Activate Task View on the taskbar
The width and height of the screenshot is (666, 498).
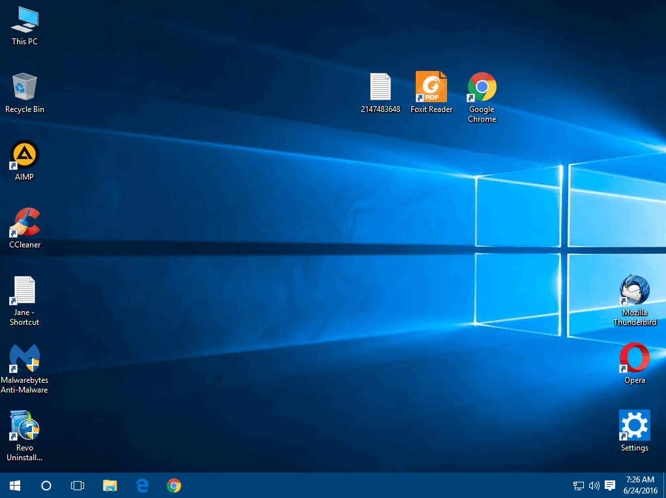[x=78, y=485]
